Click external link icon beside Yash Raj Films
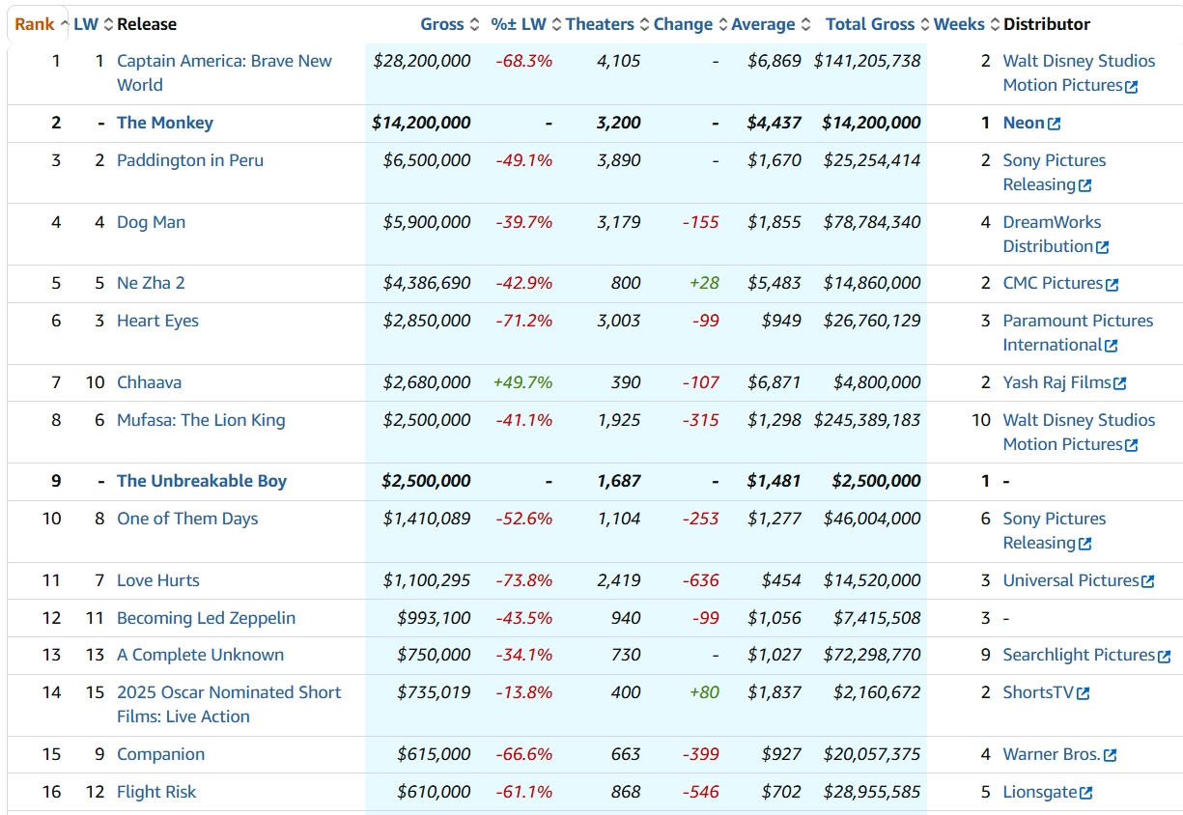The width and height of the screenshot is (1183, 815). point(1120,383)
